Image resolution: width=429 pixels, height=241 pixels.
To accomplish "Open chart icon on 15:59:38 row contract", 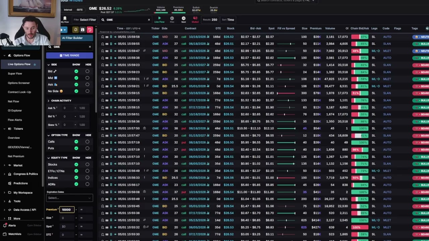I will click(x=208, y=58).
